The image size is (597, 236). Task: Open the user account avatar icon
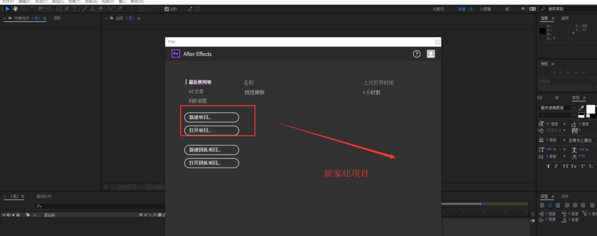pos(430,54)
